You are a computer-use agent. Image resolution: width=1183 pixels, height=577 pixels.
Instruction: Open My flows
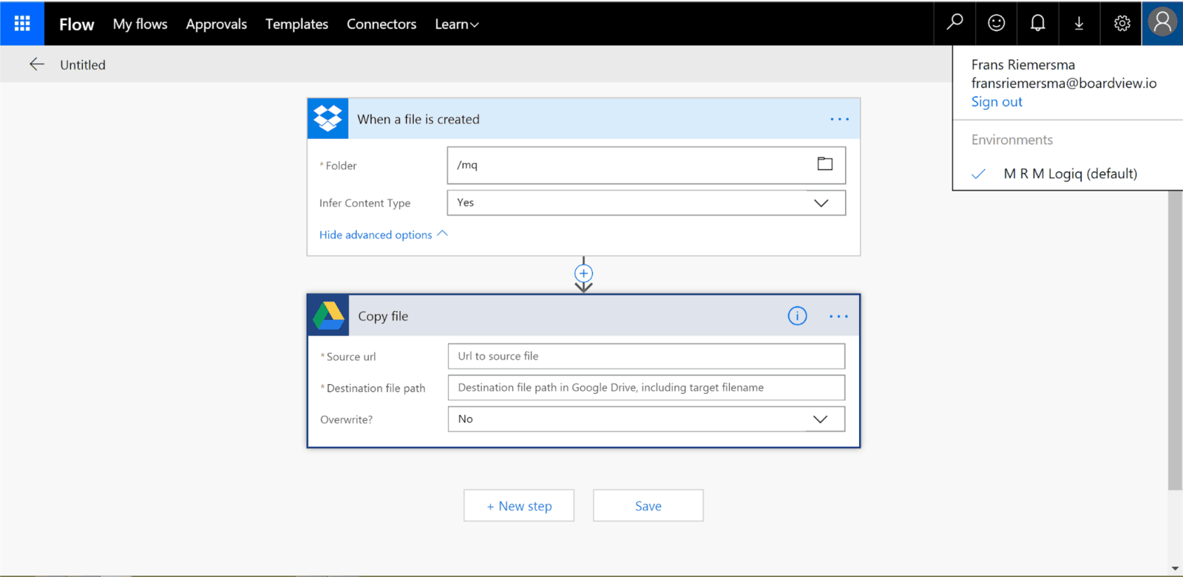(140, 24)
